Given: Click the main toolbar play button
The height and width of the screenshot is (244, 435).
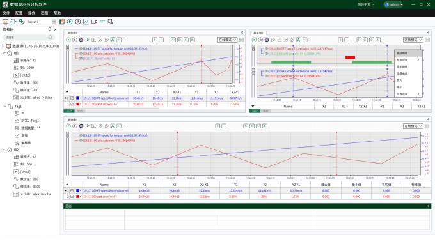Looking at the screenshot, I should coord(70,22).
